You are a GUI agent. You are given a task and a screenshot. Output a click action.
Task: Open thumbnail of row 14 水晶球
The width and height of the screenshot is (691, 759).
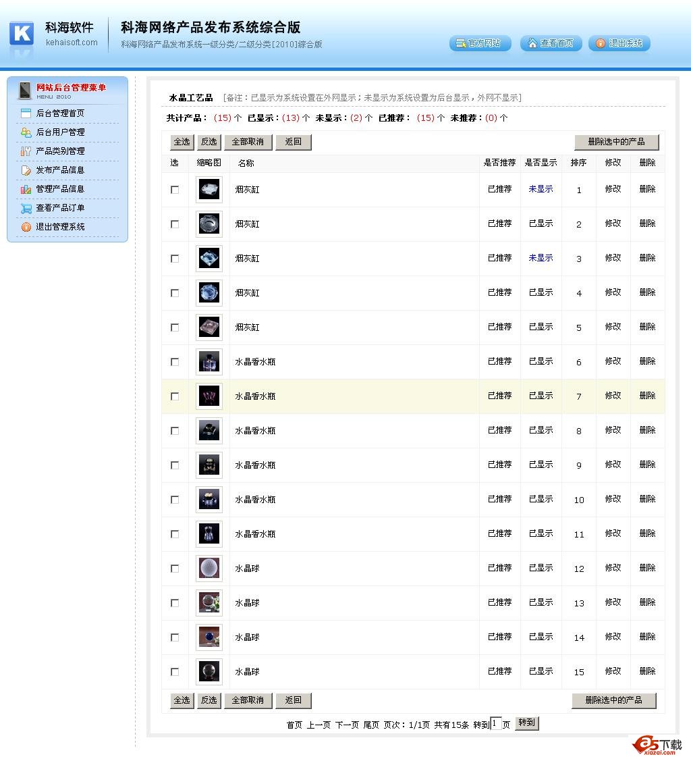(209, 637)
